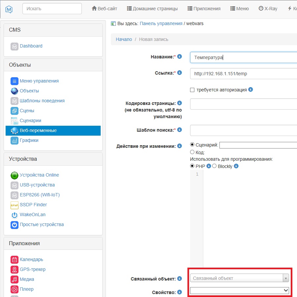This screenshot has height=297, width=297.
Task: Open the Свойство dropdown
Action: [x=240, y=290]
